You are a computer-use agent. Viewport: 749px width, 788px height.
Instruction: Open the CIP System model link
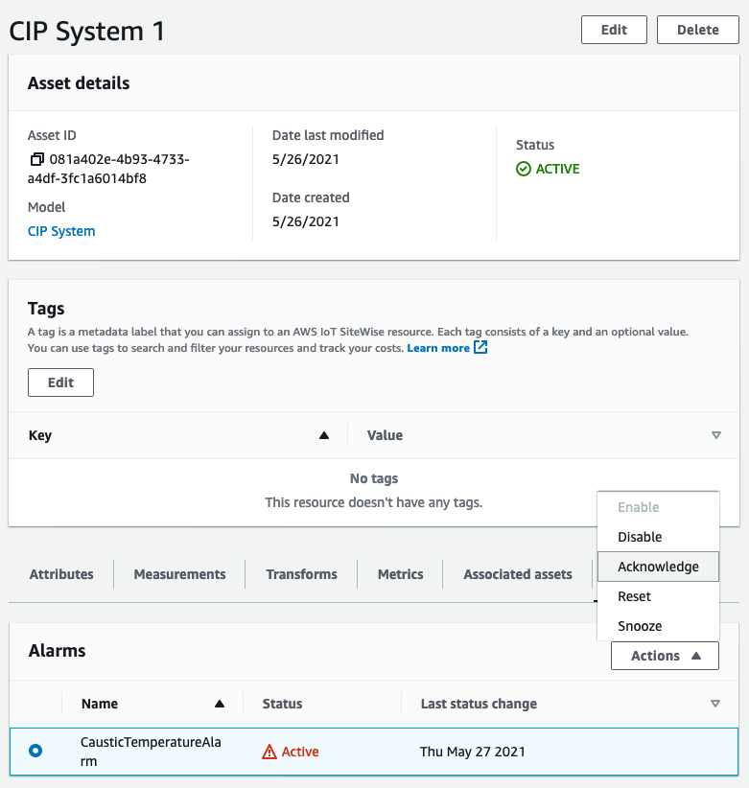click(x=61, y=231)
